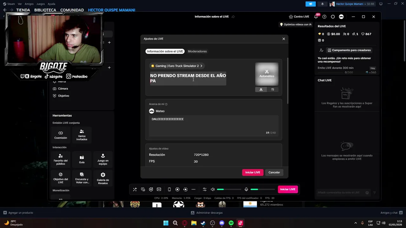Click the Steam announcement megaphone button
Viewport: 406px width, 228px height.
[311, 4]
